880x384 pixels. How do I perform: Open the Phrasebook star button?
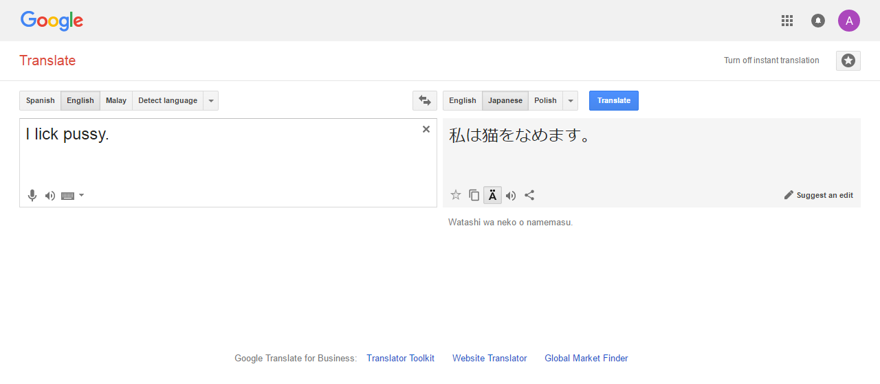tap(848, 60)
